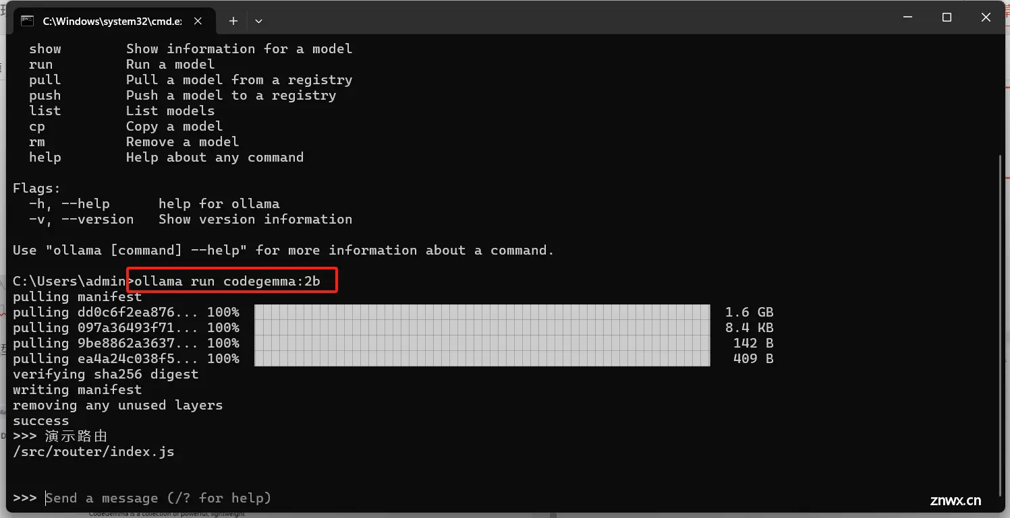Click the '142 B' size value
The width and height of the screenshot is (1010, 518).
pyautogui.click(x=753, y=343)
